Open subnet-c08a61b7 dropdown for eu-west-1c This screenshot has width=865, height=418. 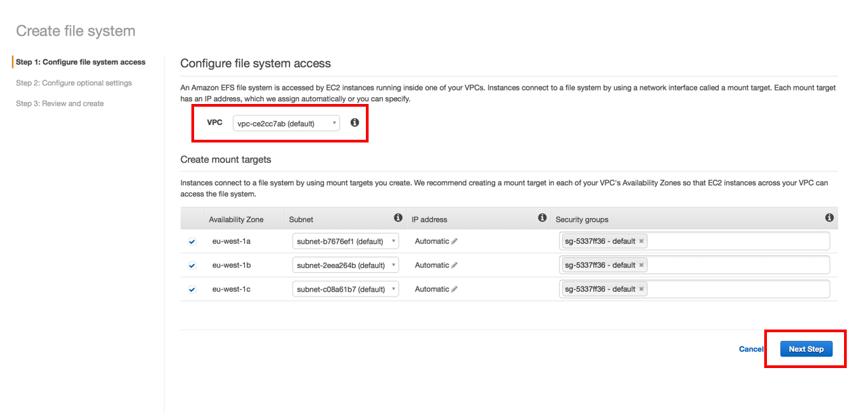346,290
